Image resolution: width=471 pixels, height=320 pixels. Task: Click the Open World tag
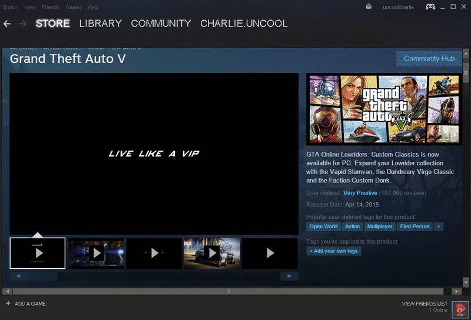[323, 226]
